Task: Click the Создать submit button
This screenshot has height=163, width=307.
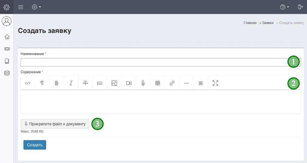Action: 35,145
